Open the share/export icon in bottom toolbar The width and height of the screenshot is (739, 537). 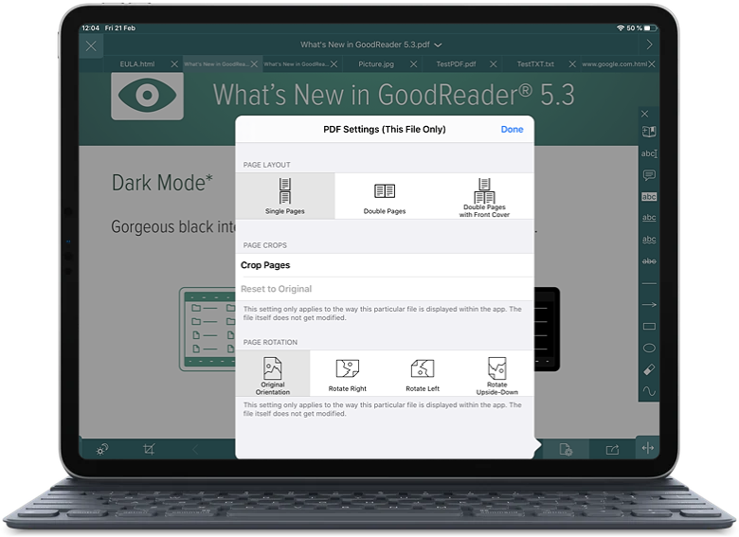pyautogui.click(x=612, y=450)
